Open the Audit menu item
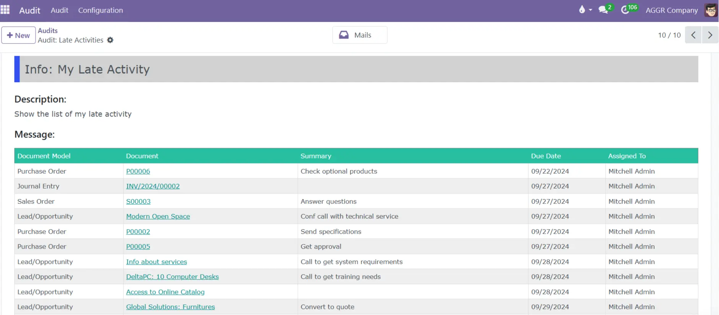This screenshot has height=315, width=719. 59,10
